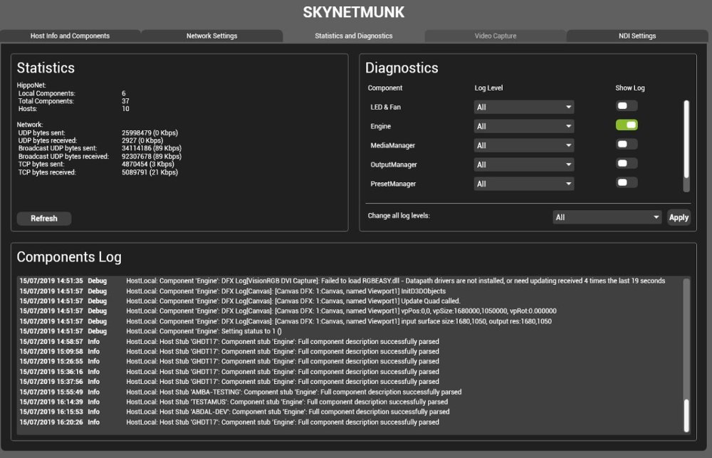Open MediaManager log level dropdown
The width and height of the screenshot is (712, 458).
(524, 145)
